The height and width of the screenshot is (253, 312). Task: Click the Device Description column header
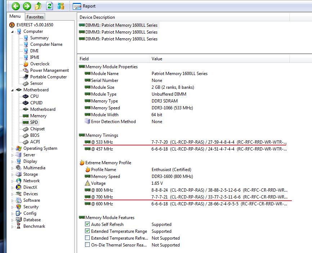coord(183,17)
